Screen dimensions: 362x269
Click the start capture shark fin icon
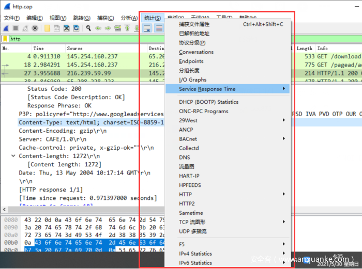pos(6,28)
